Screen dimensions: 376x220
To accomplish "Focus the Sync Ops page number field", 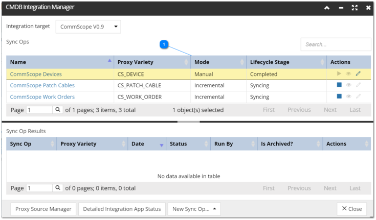I will [39, 110].
